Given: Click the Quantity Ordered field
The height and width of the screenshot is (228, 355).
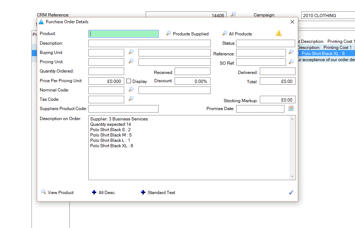Looking at the screenshot, I should point(106,71).
